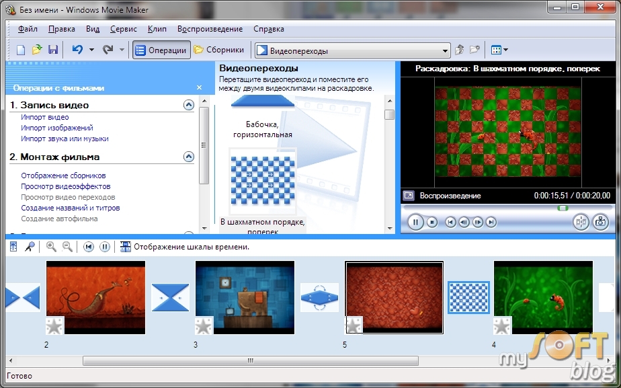Click the narrate timeline microphone icon
The image size is (621, 388).
tap(30, 247)
